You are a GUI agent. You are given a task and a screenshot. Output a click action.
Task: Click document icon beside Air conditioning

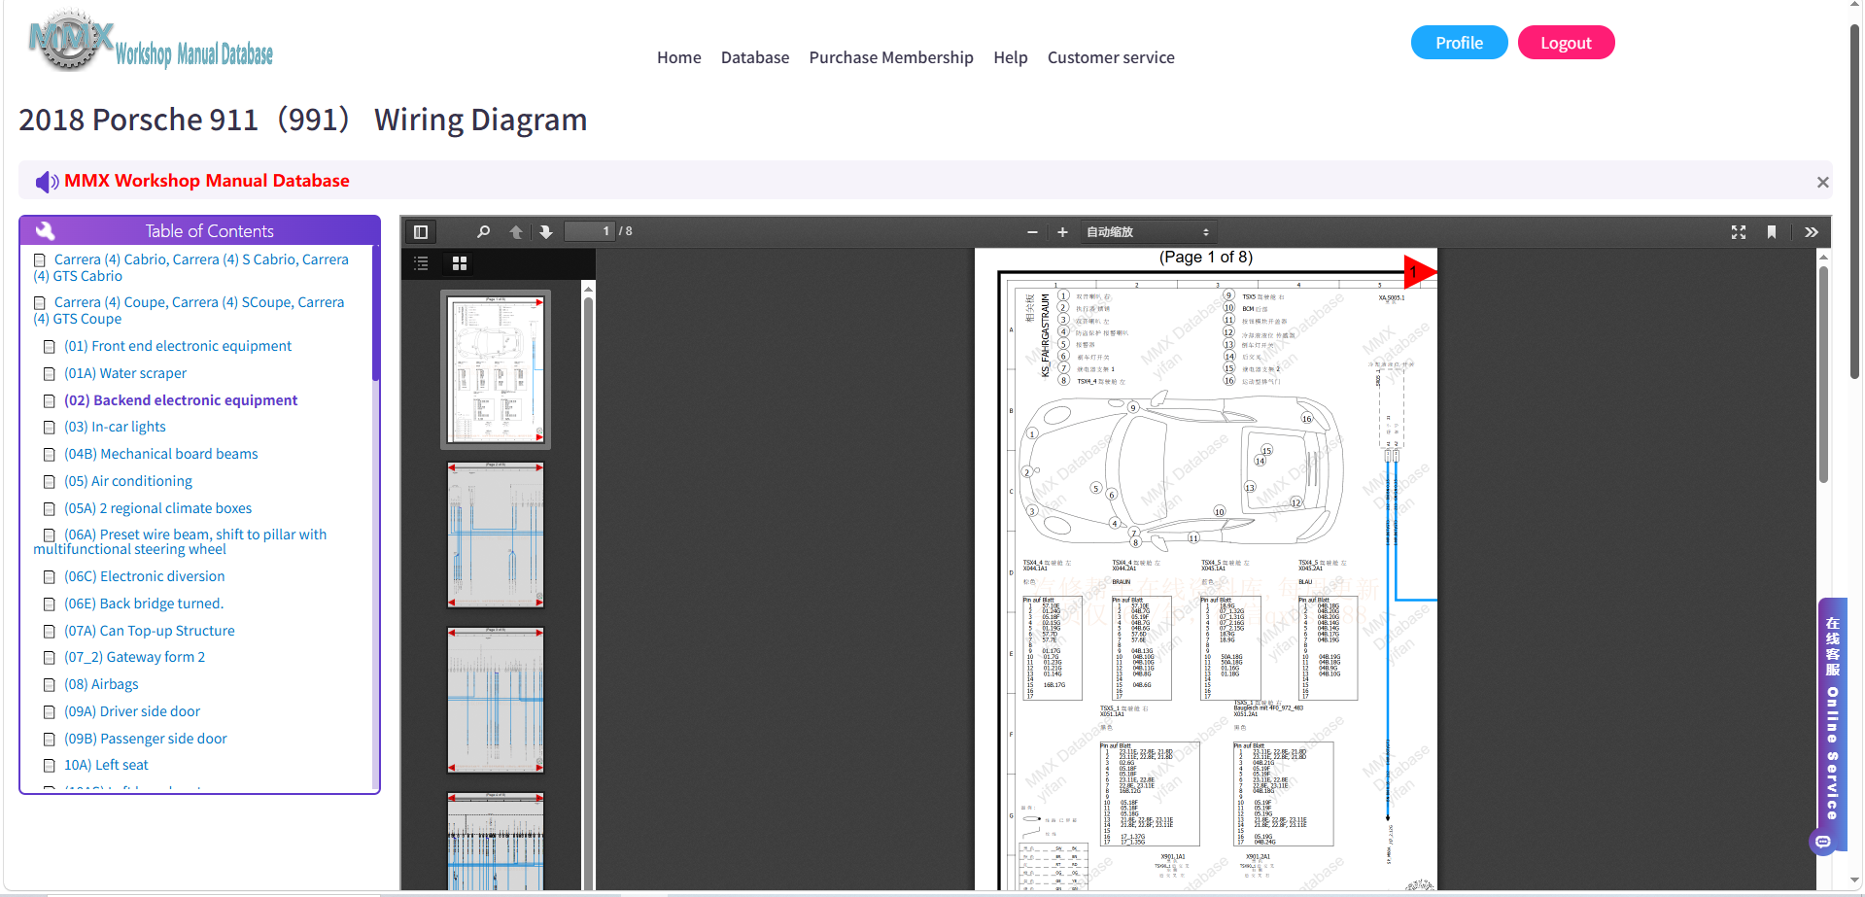pyautogui.click(x=49, y=482)
